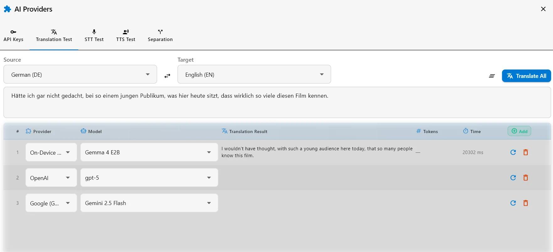Go to the Separation tab

coord(160,36)
